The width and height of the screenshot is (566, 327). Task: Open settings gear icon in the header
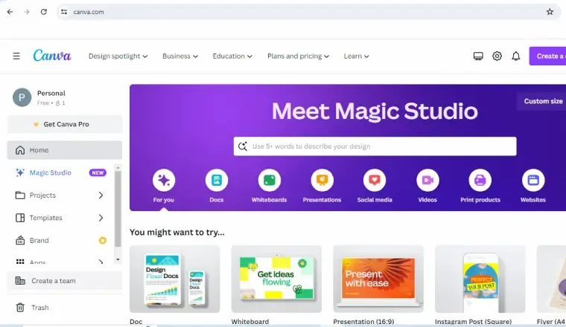coord(497,56)
